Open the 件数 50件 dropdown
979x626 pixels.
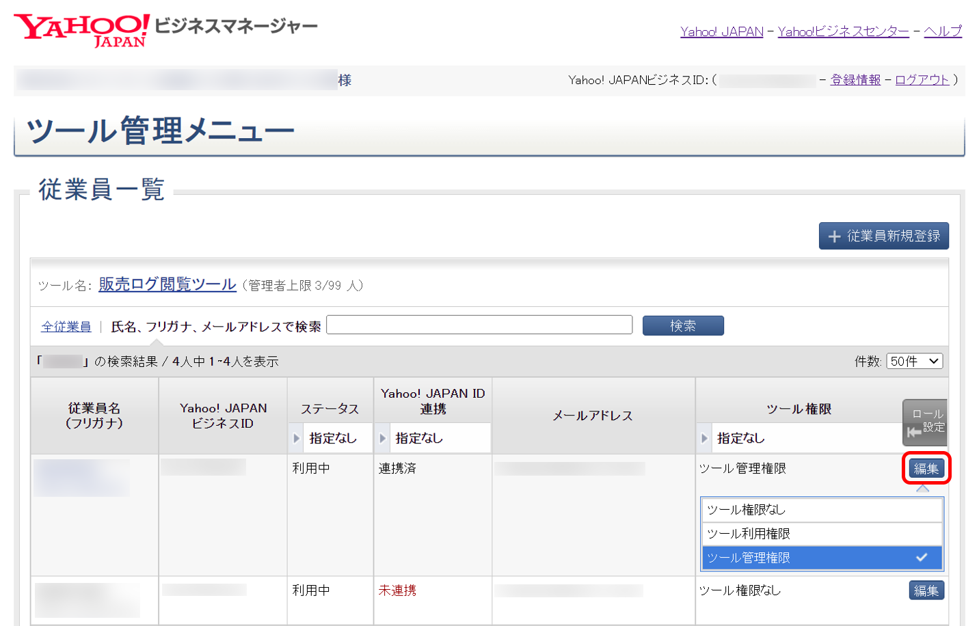click(915, 362)
